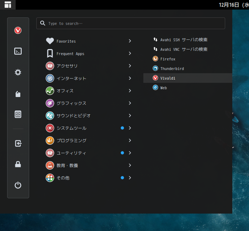Viewport: 249px width, 231px height.
Task: Expand the グラフィックス chevron
Action: [130, 103]
